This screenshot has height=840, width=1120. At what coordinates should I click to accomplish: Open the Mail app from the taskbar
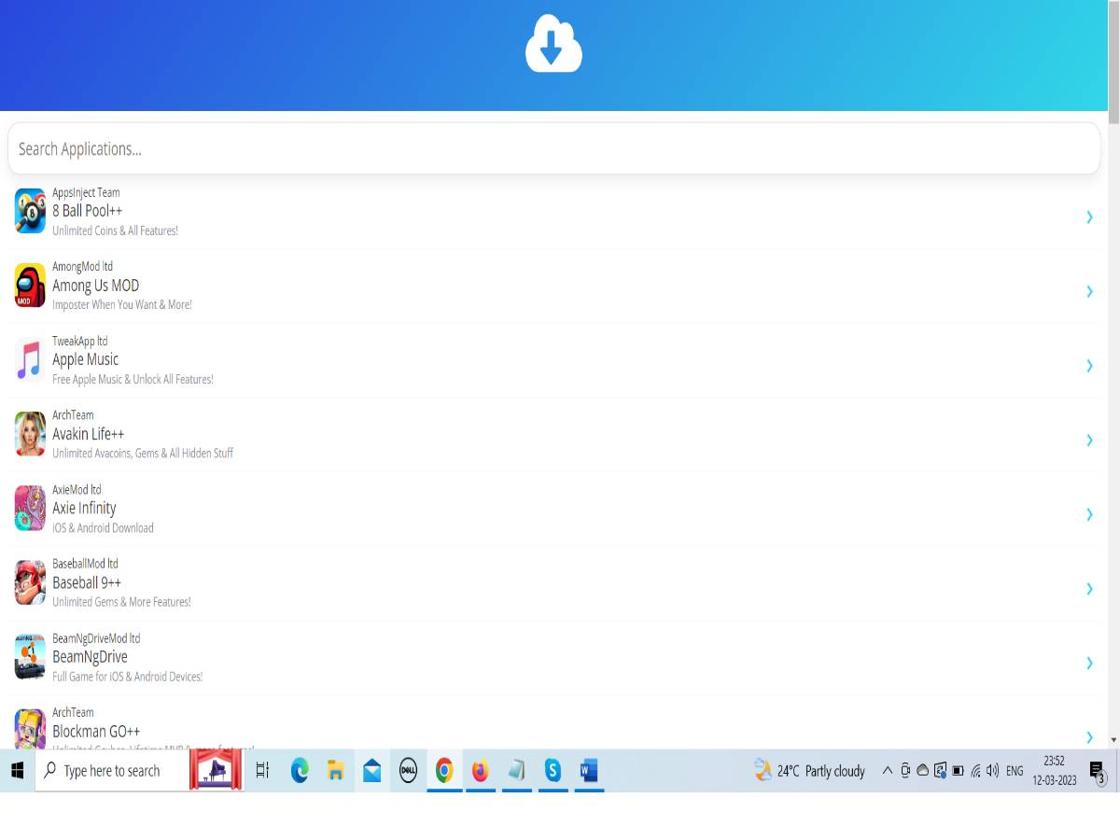pos(372,771)
